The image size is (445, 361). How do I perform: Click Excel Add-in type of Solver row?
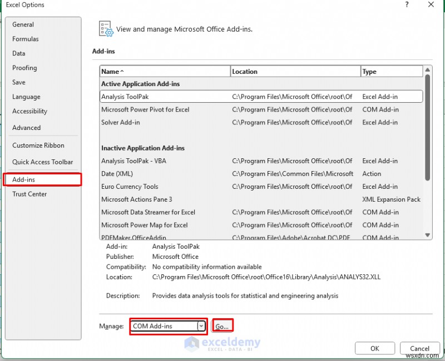pos(380,122)
